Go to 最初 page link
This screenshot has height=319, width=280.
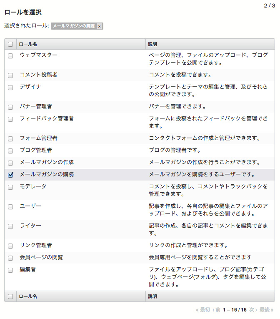coord(203,310)
